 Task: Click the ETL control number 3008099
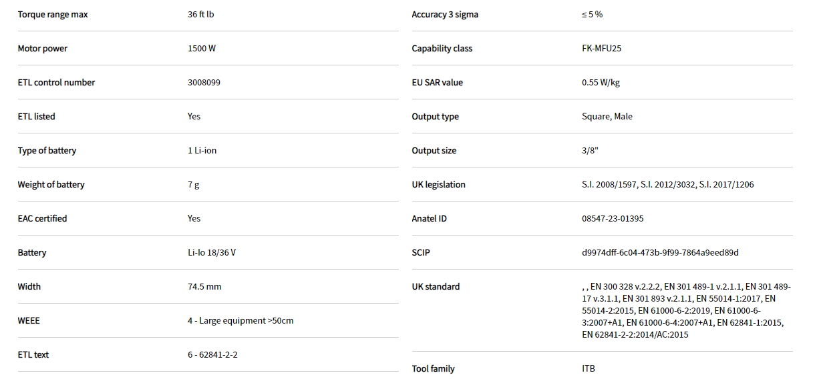204,83
